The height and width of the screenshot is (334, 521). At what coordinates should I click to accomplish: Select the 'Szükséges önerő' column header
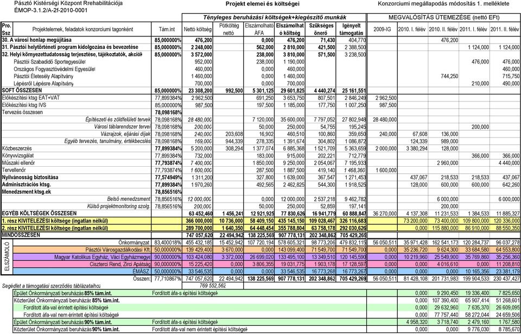click(321, 29)
